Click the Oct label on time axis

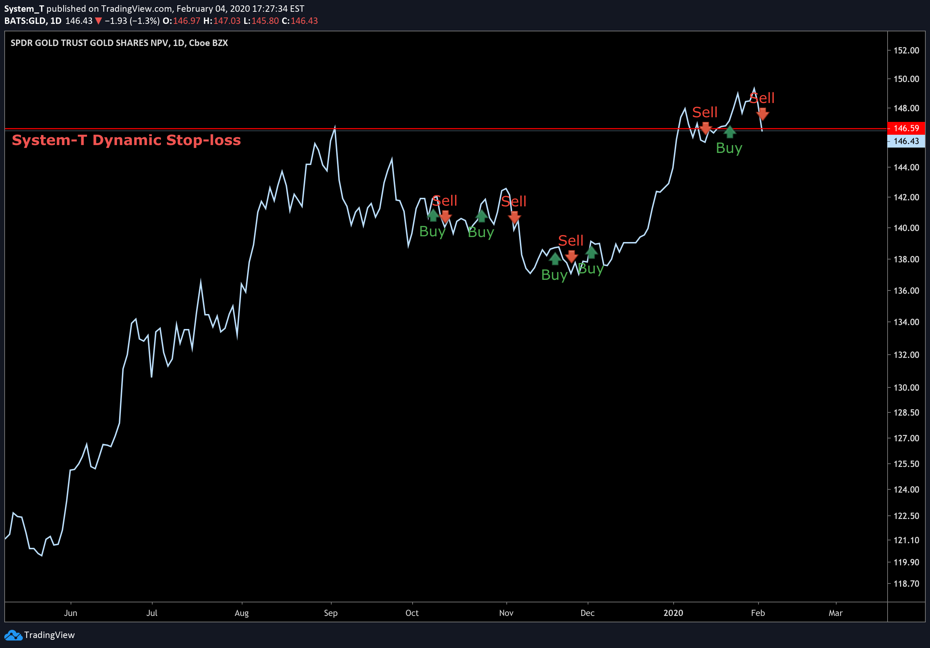pyautogui.click(x=412, y=613)
